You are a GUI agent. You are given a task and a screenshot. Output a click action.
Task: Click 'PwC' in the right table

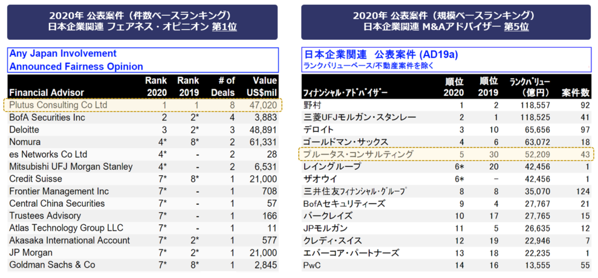311,265
